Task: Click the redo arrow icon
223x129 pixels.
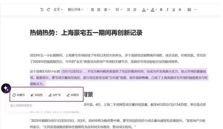Action: 48,9
